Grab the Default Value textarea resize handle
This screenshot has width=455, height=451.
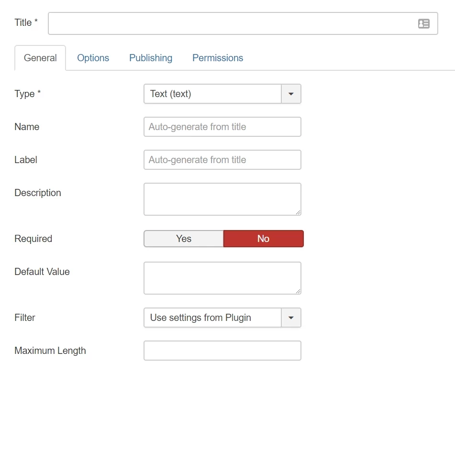(298, 291)
